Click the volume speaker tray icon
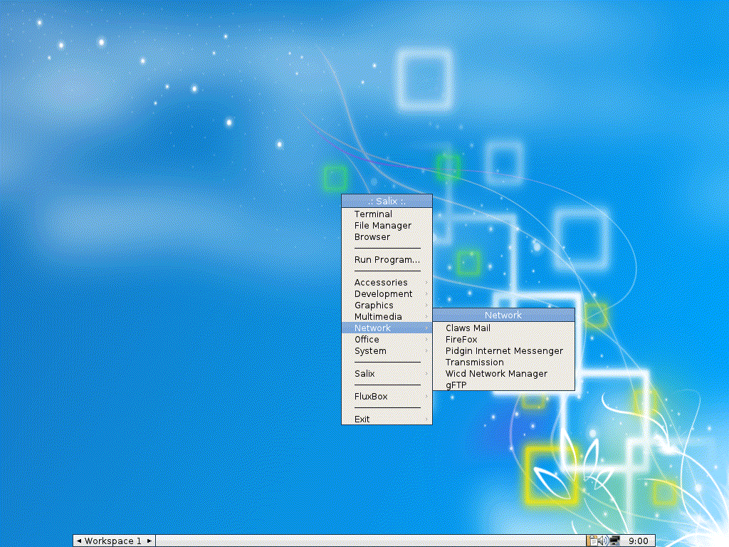Screen dimensions: 729x547 coord(603,541)
